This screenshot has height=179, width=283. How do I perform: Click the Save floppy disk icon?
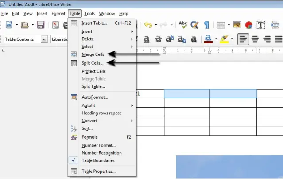[41, 25]
